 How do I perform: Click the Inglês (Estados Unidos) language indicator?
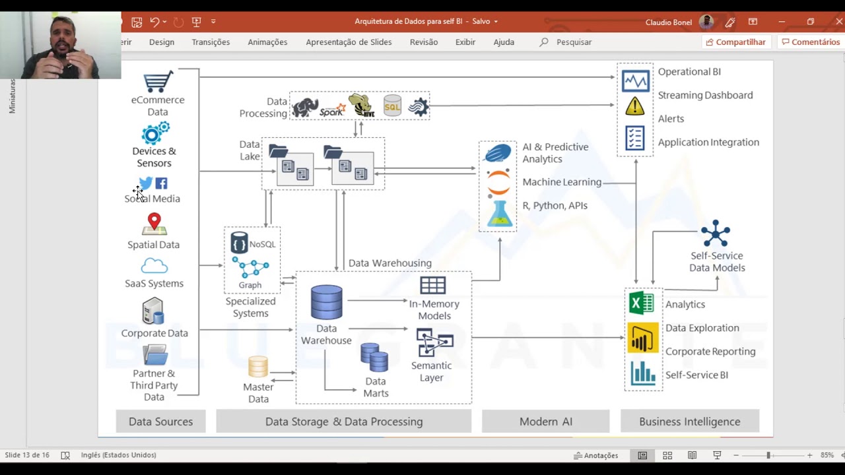click(118, 455)
